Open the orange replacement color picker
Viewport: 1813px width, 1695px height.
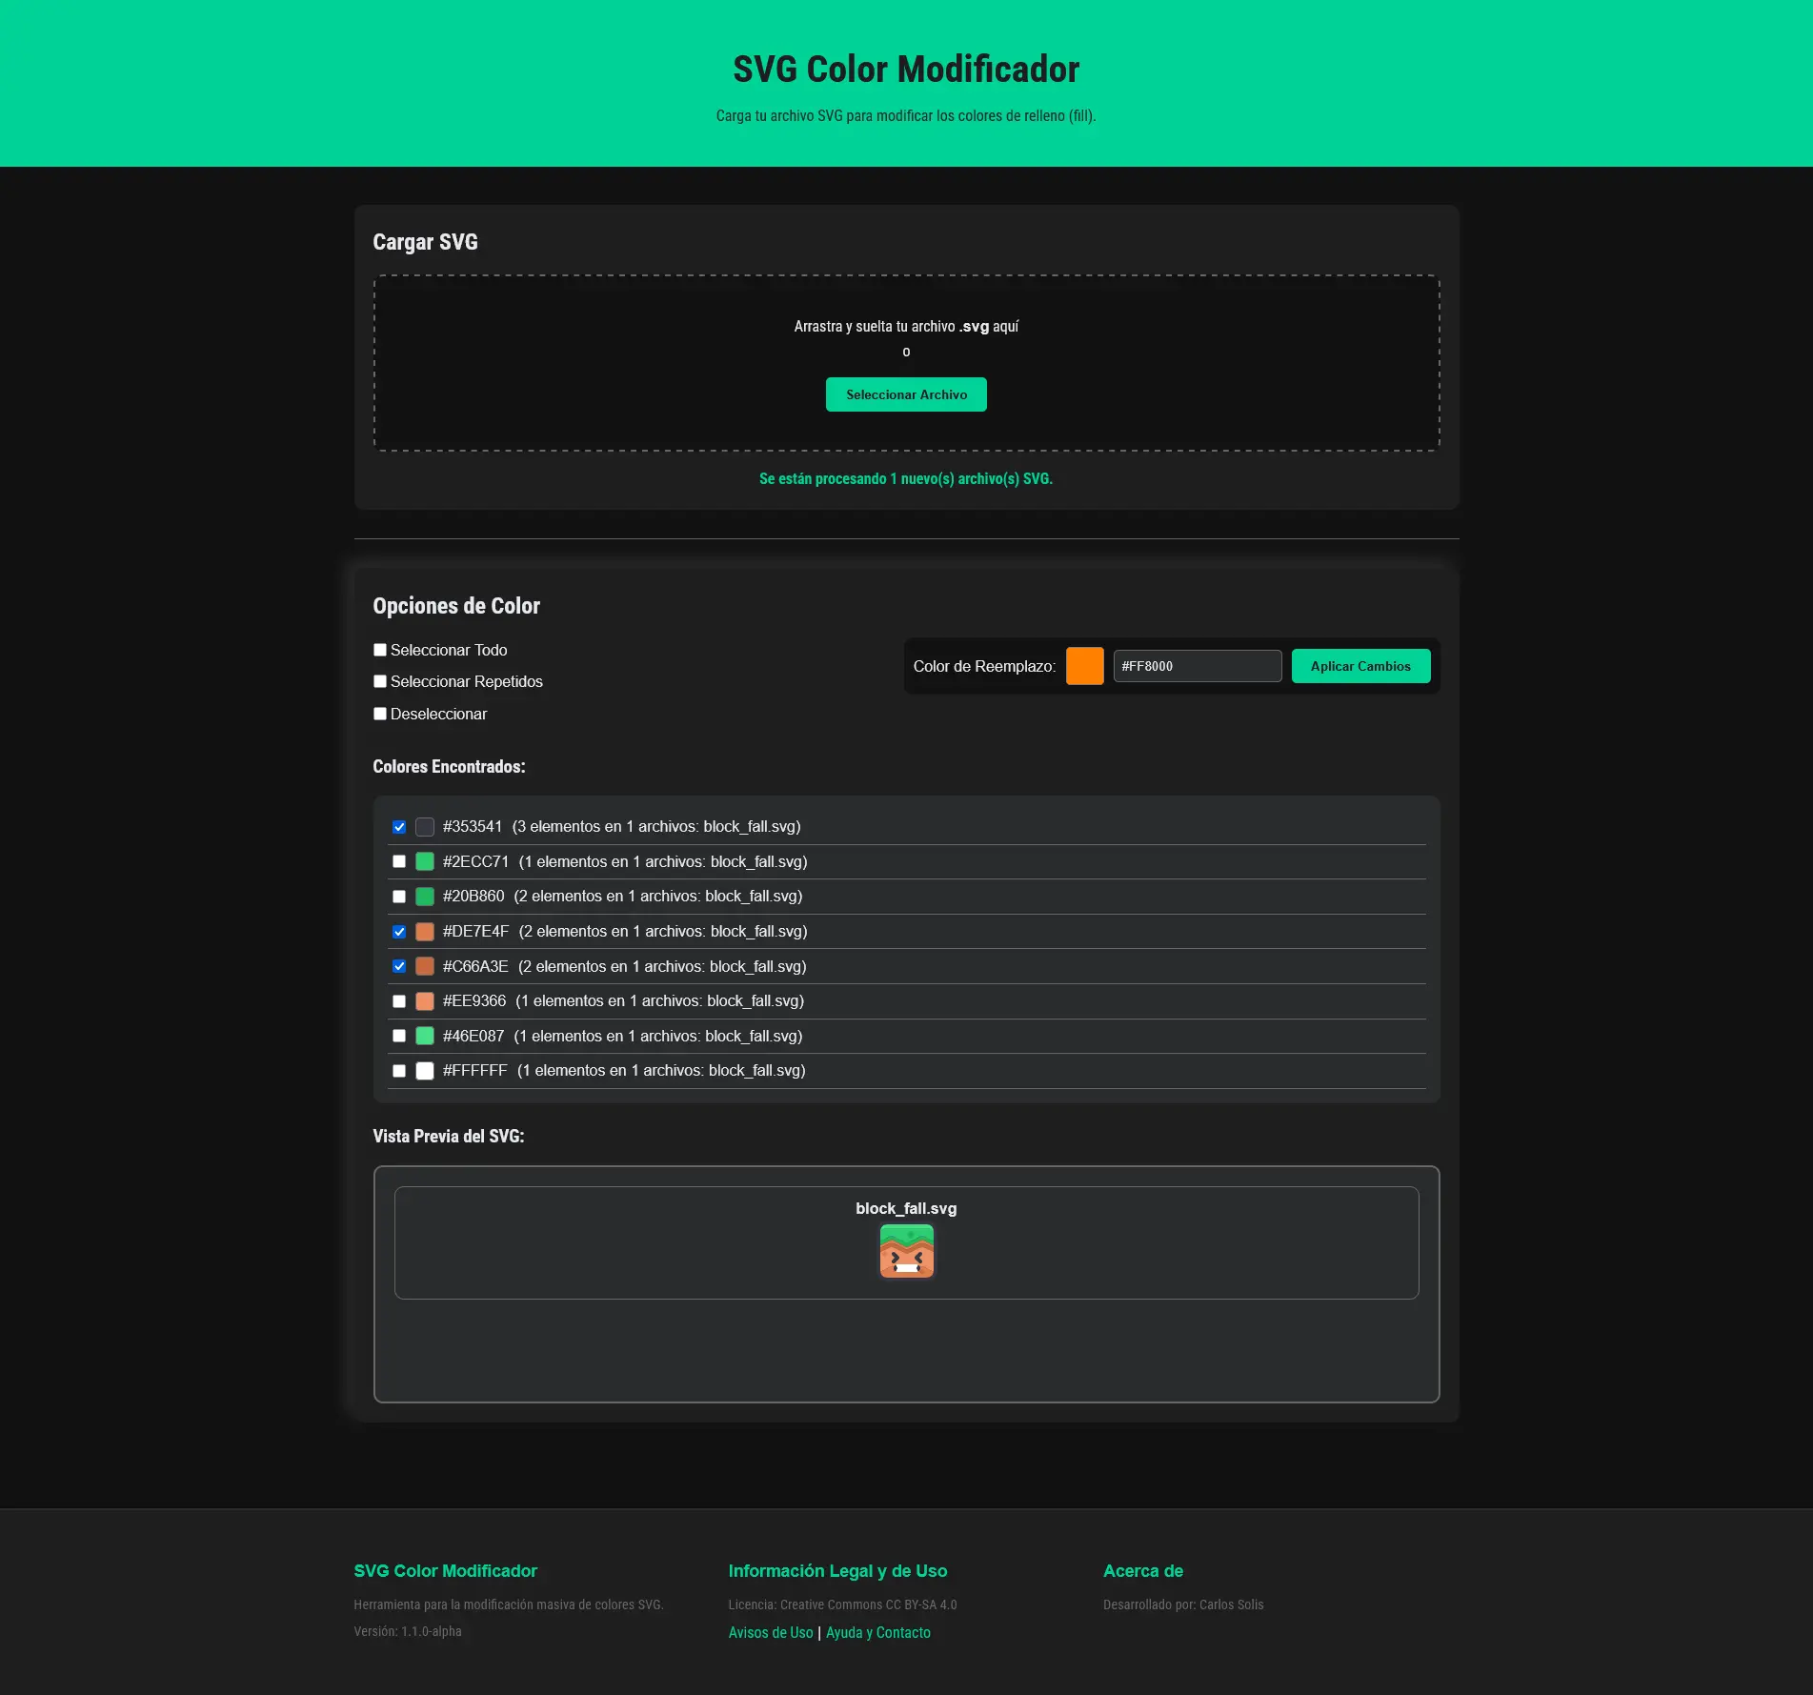click(x=1084, y=666)
